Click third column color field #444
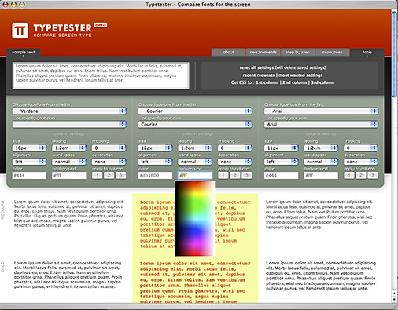The image size is (398, 310). [x=281, y=175]
